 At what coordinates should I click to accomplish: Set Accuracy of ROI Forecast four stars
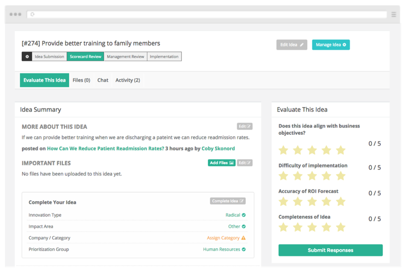pyautogui.click(x=326, y=202)
